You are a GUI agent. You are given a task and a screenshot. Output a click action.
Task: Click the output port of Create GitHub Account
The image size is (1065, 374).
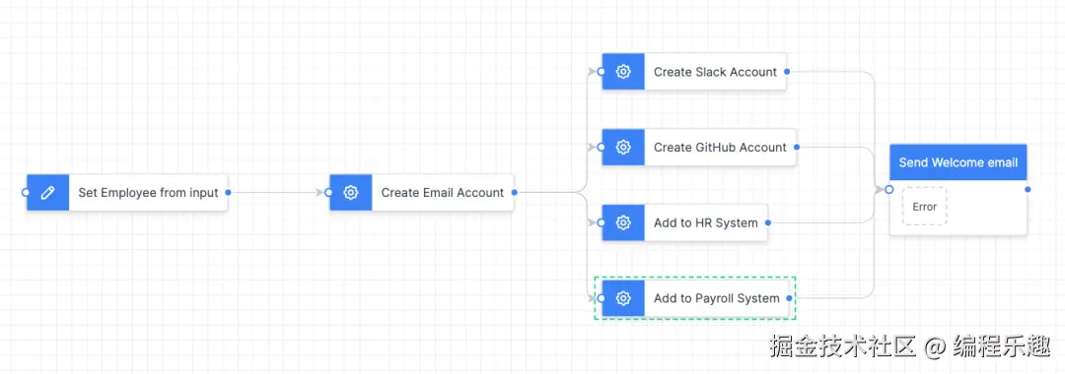coord(797,147)
